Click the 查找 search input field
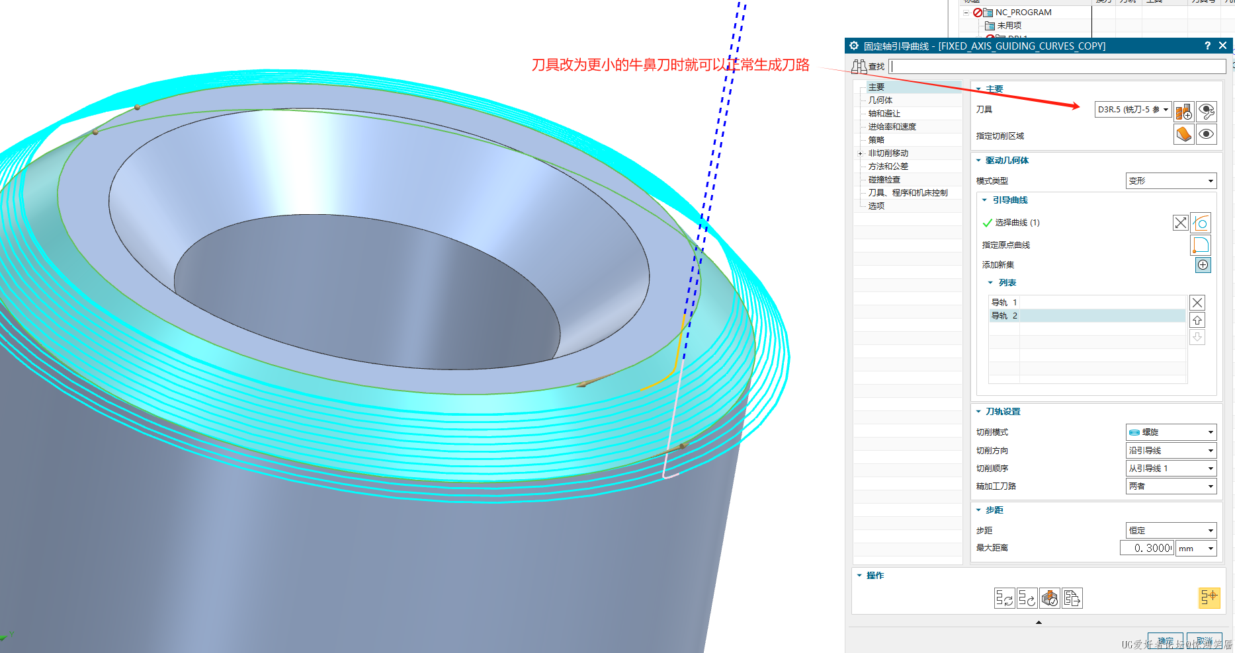Viewport: 1235px width, 653px height. point(1058,66)
